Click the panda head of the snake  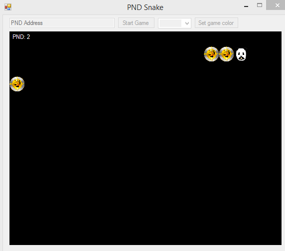(x=241, y=54)
